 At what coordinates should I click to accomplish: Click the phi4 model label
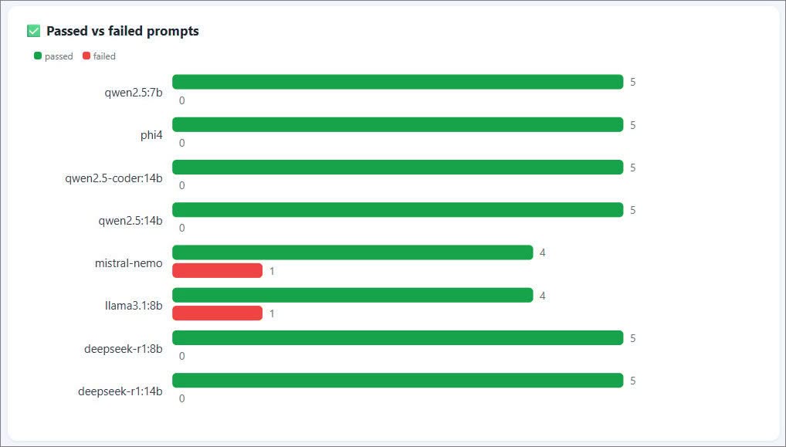point(151,135)
